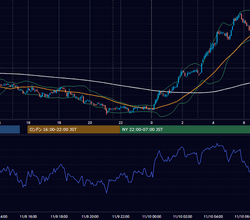250x220 pixels.
Task: Click the hour label 18 on price chart axis
Action: pos(59,123)
